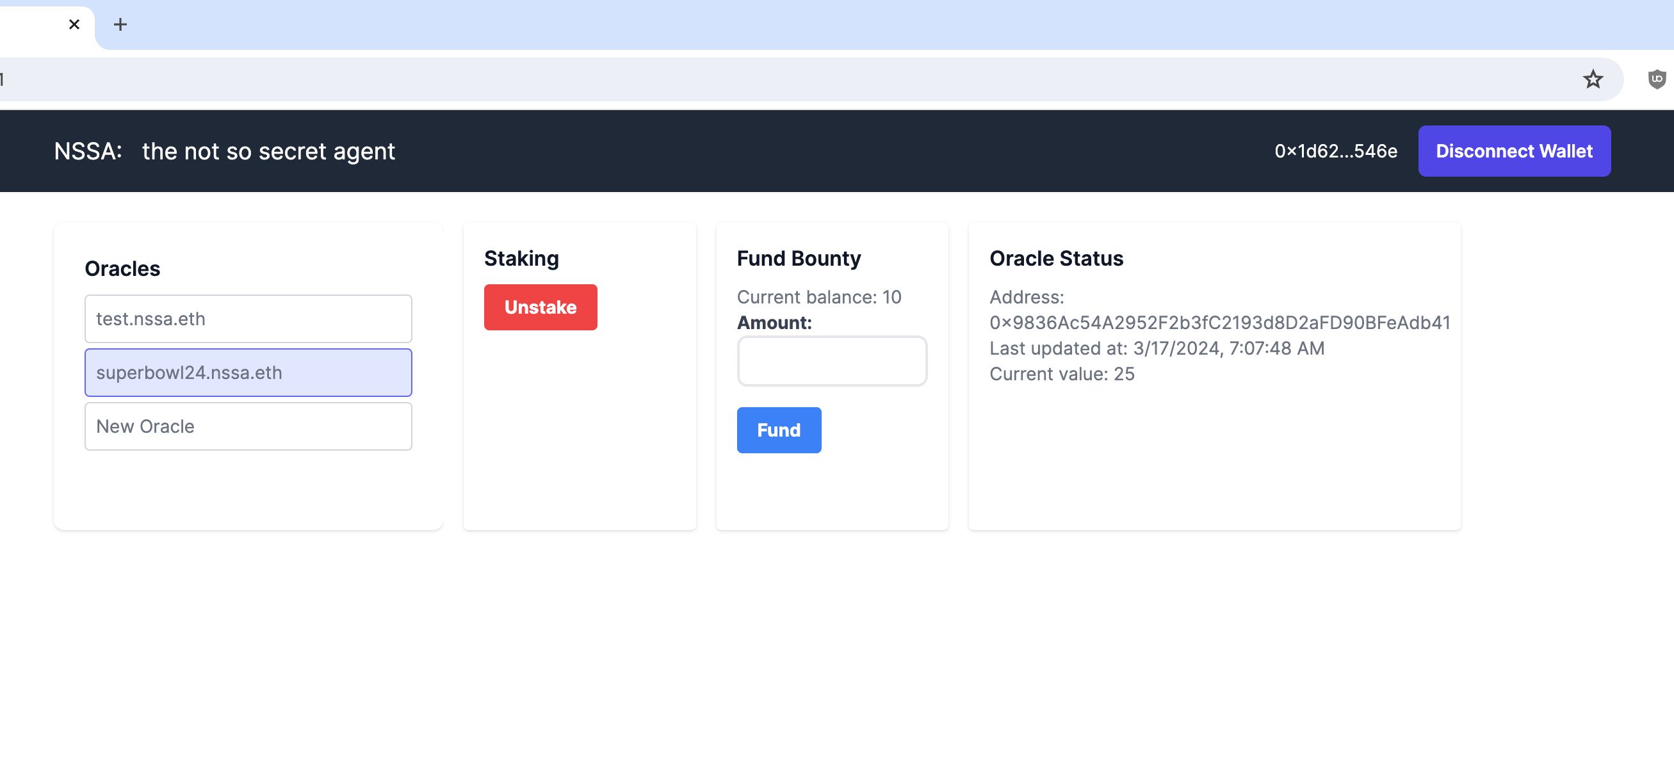Create a New Oracle entry

(248, 427)
